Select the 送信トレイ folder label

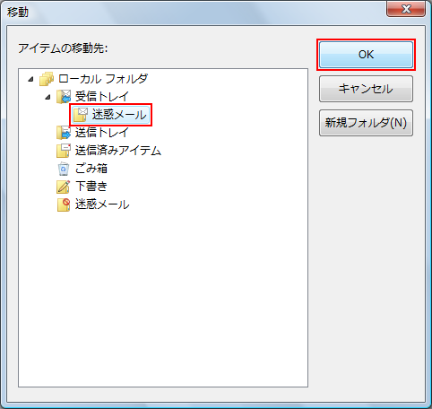[102, 133]
